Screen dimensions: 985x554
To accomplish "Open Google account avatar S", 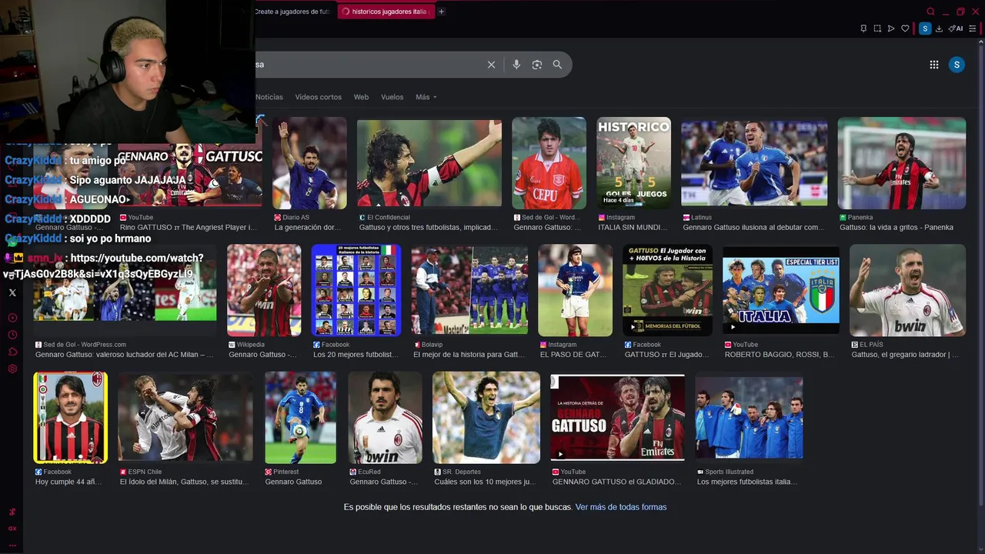I will [957, 65].
